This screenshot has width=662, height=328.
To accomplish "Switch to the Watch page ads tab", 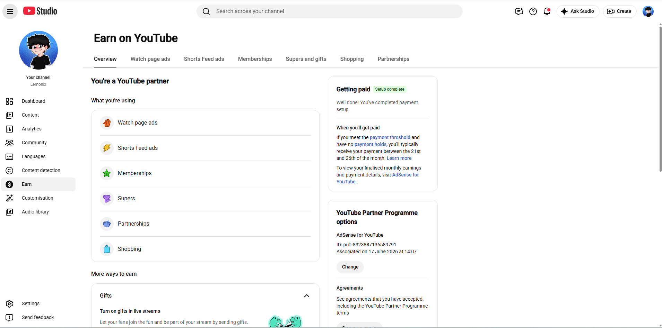I will coord(150,59).
